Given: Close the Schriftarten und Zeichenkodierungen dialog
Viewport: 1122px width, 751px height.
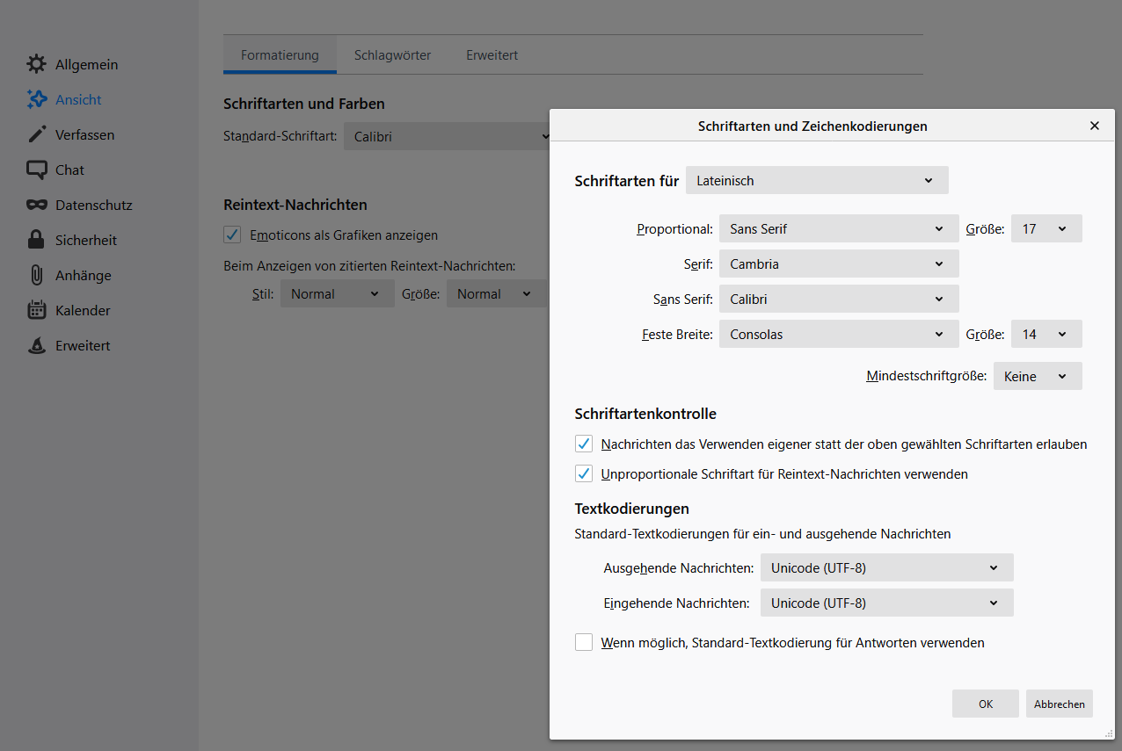Looking at the screenshot, I should pos(1095,126).
